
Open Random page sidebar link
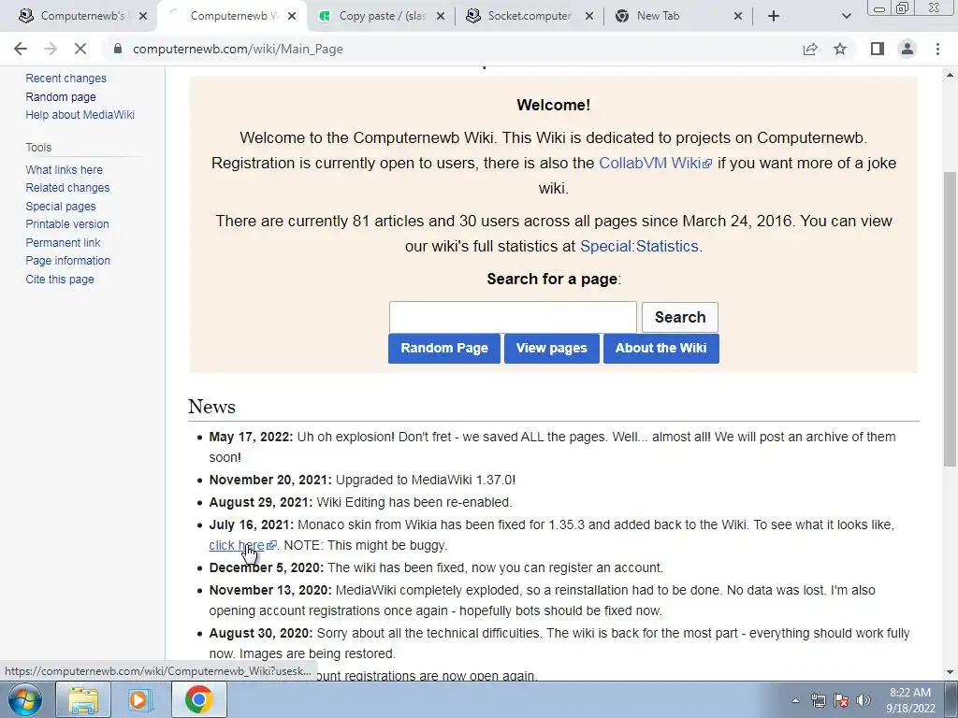click(x=61, y=96)
